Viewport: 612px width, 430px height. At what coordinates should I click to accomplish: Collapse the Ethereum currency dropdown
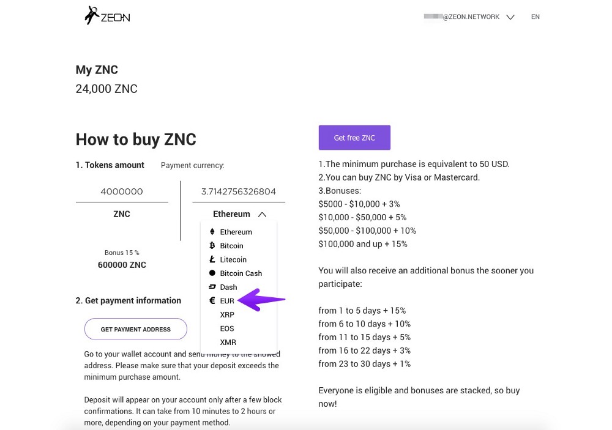pyautogui.click(x=262, y=215)
